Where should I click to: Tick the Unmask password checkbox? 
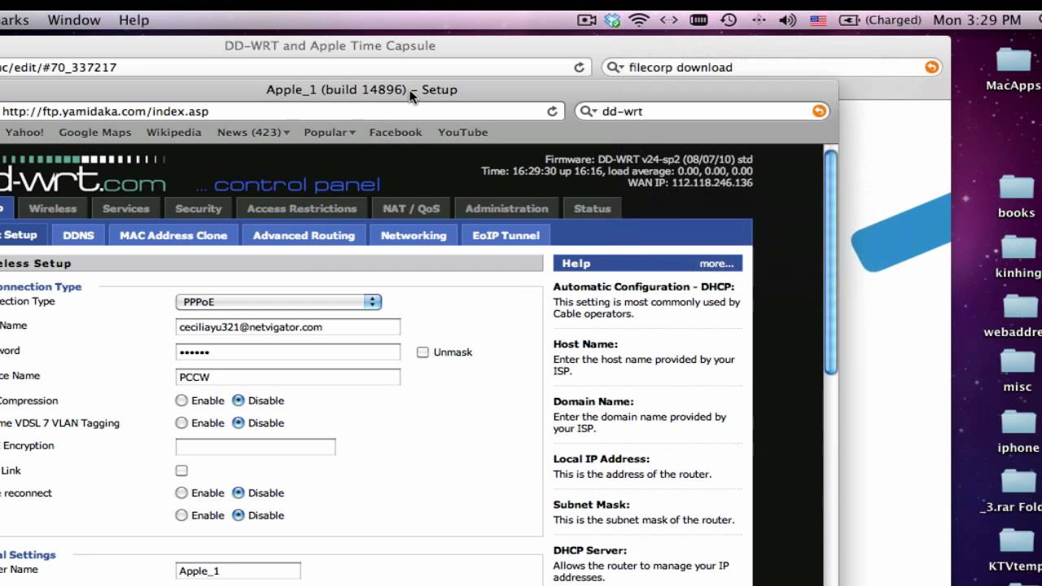422,352
